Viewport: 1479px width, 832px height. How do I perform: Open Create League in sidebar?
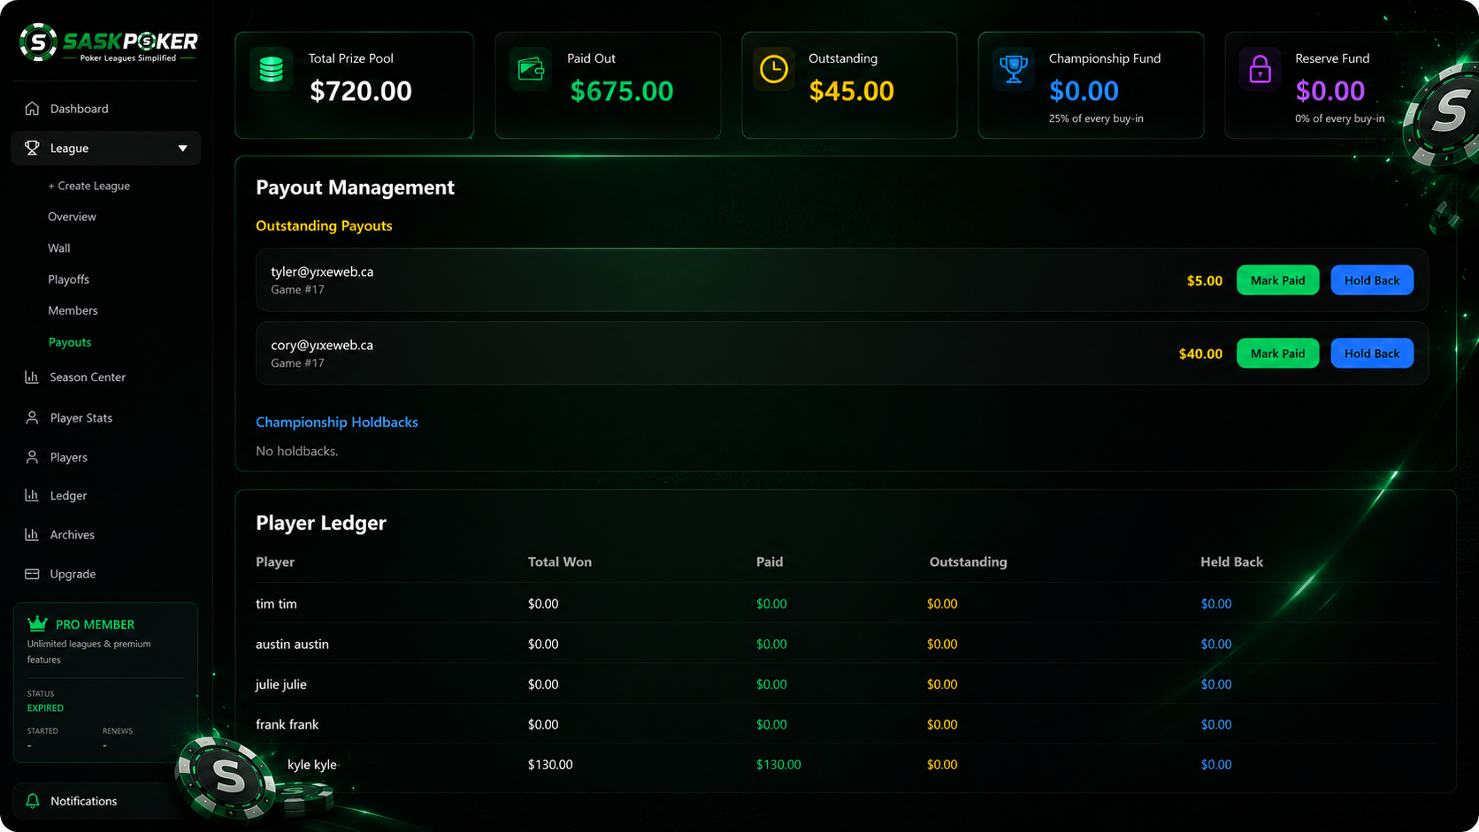(x=88, y=186)
